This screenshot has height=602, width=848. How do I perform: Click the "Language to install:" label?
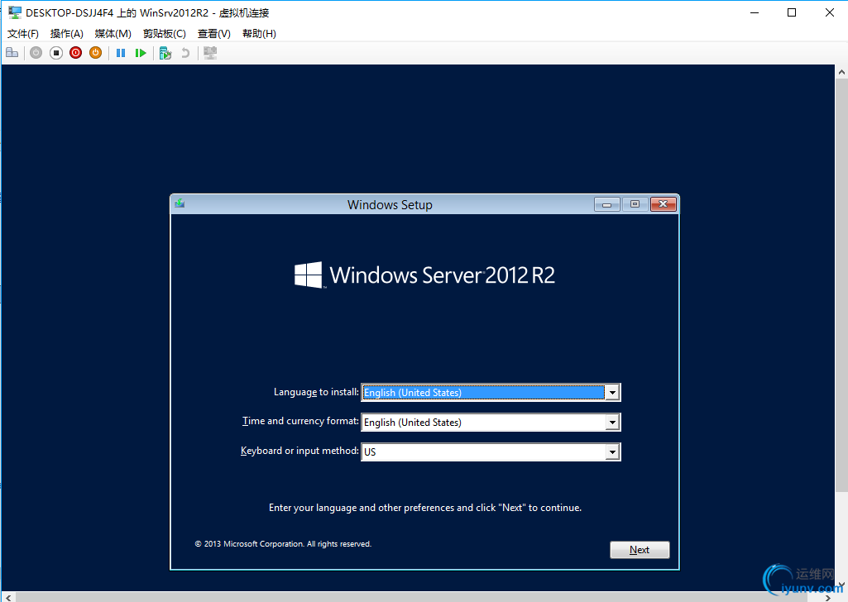[x=316, y=392]
